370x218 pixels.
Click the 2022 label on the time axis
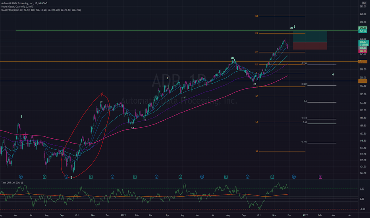pos(305,215)
